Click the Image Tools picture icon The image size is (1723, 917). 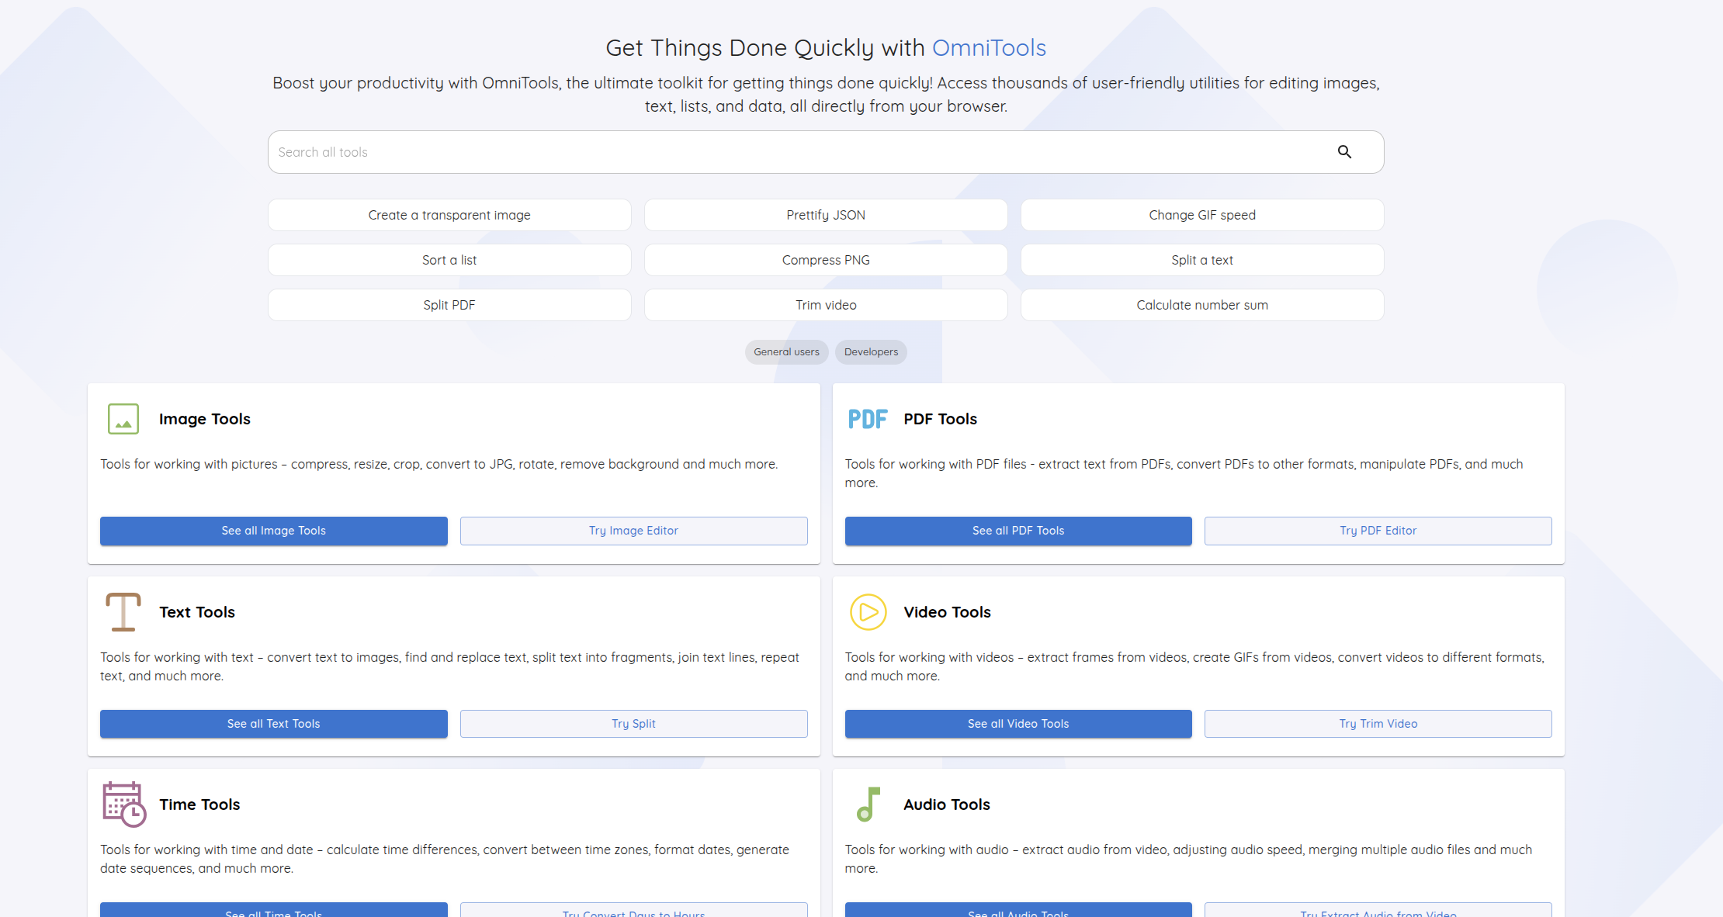click(123, 419)
